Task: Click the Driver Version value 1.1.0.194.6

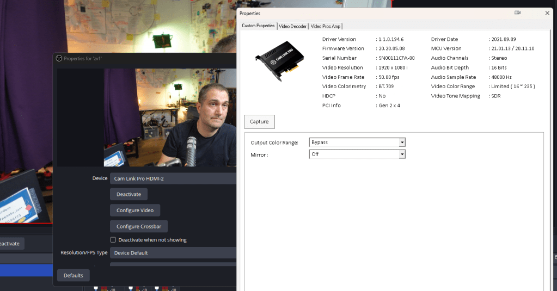Action: click(x=391, y=39)
